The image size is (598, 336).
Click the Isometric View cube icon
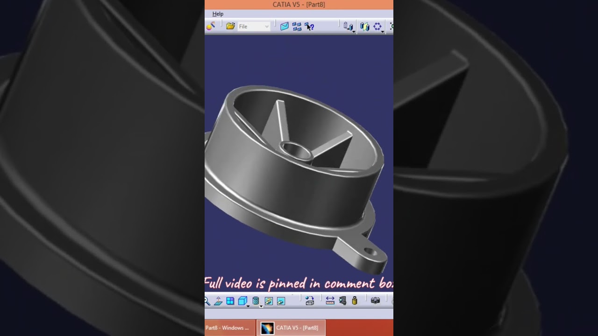click(x=242, y=301)
